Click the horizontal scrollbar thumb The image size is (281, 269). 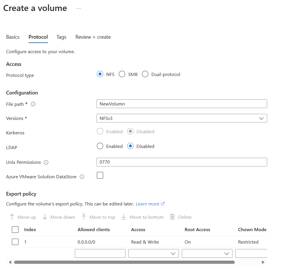(124, 262)
